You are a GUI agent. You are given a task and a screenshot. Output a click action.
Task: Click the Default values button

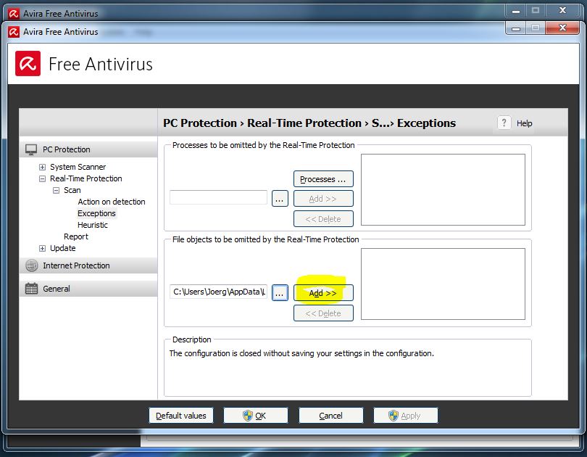180,415
